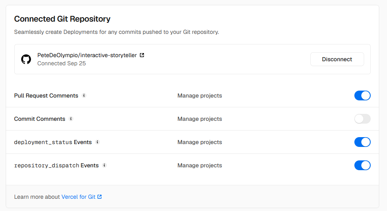Image resolution: width=387 pixels, height=211 pixels.
Task: Disconnect the Git repository
Action: point(337,59)
